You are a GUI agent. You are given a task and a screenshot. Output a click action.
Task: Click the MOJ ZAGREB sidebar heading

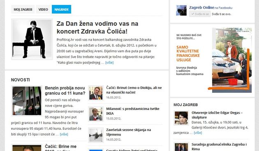pos(186,105)
